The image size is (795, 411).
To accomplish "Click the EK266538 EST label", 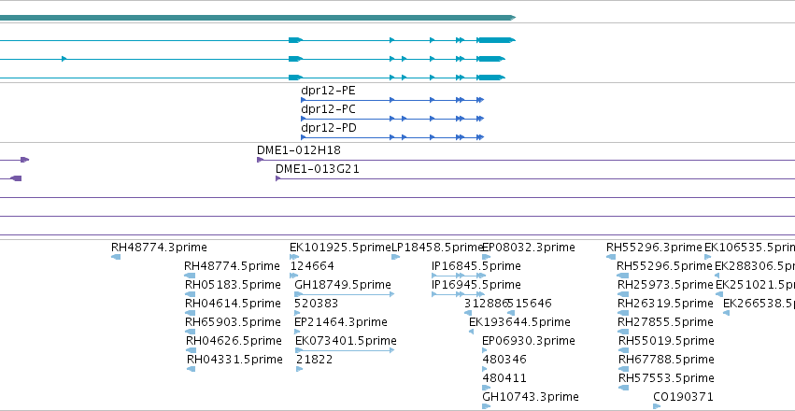I will coord(759,304).
